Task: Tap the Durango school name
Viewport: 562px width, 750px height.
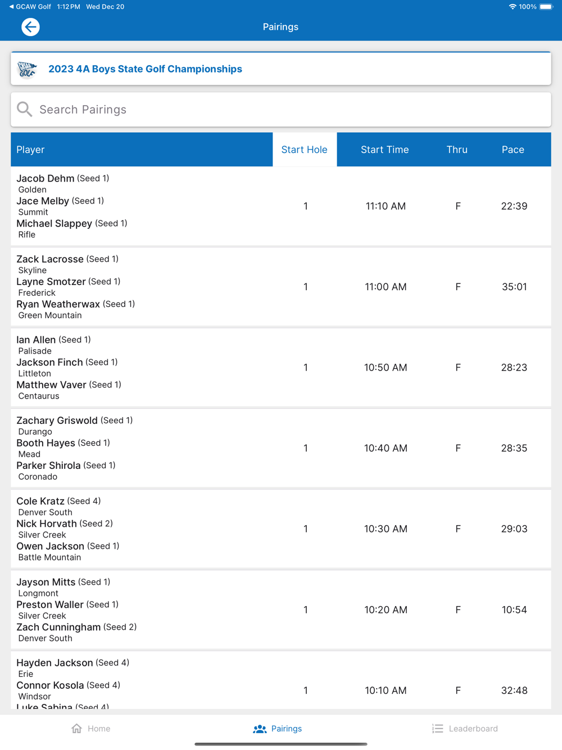Action: coord(35,432)
